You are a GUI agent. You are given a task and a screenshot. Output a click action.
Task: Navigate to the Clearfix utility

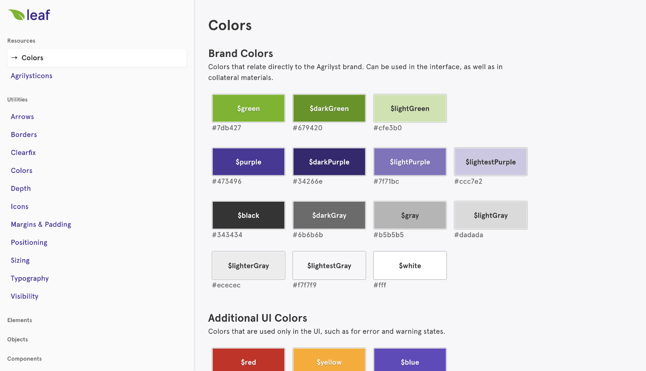(x=23, y=153)
